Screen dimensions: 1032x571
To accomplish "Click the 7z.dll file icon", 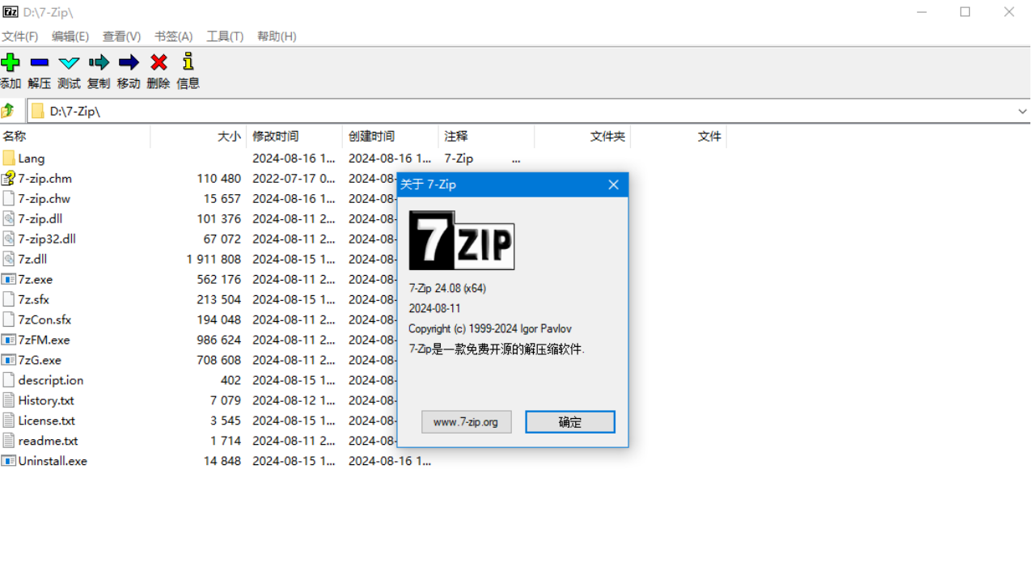I will click(9, 259).
